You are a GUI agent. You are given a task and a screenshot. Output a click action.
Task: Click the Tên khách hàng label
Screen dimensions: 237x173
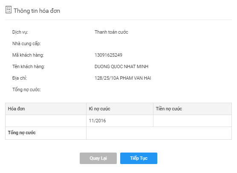point(29,66)
